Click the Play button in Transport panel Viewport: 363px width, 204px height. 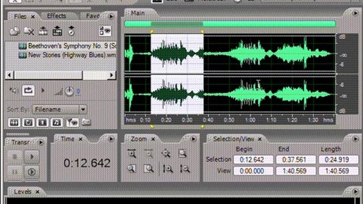tap(32, 156)
